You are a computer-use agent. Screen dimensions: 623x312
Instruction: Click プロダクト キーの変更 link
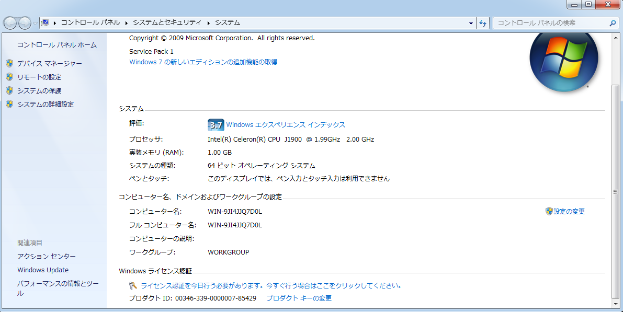(299, 298)
